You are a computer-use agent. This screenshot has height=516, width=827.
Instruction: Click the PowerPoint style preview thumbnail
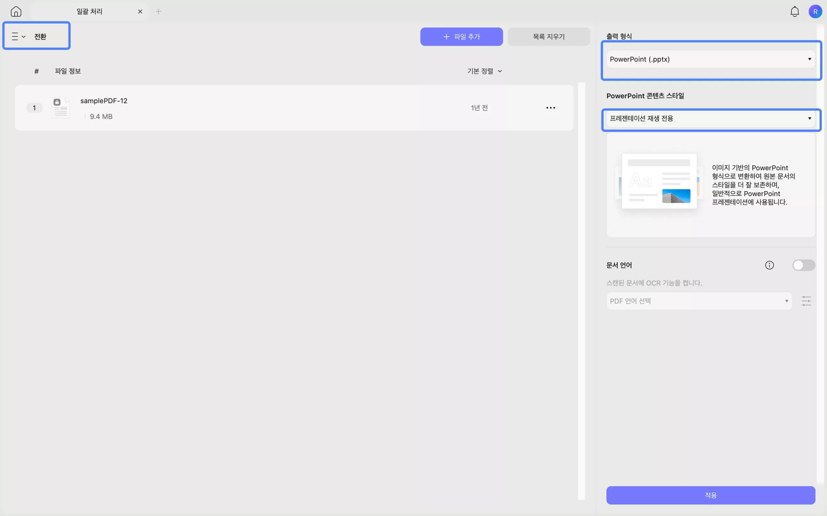659,181
